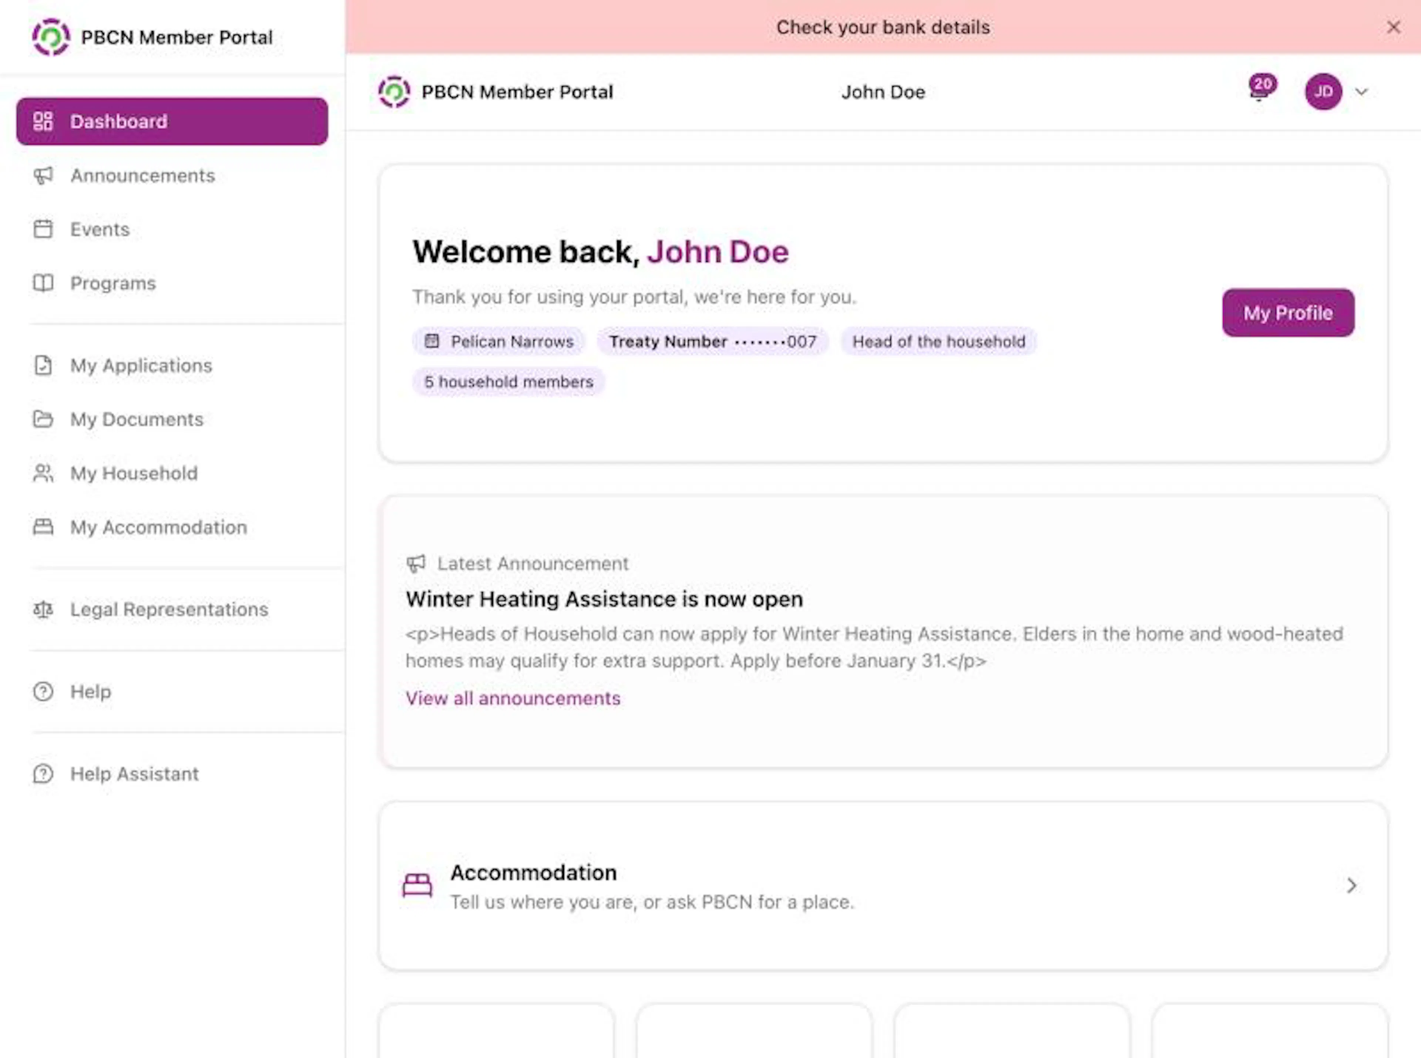
Task: Click the Help Assistant question mark icon
Action: pyautogui.click(x=43, y=774)
